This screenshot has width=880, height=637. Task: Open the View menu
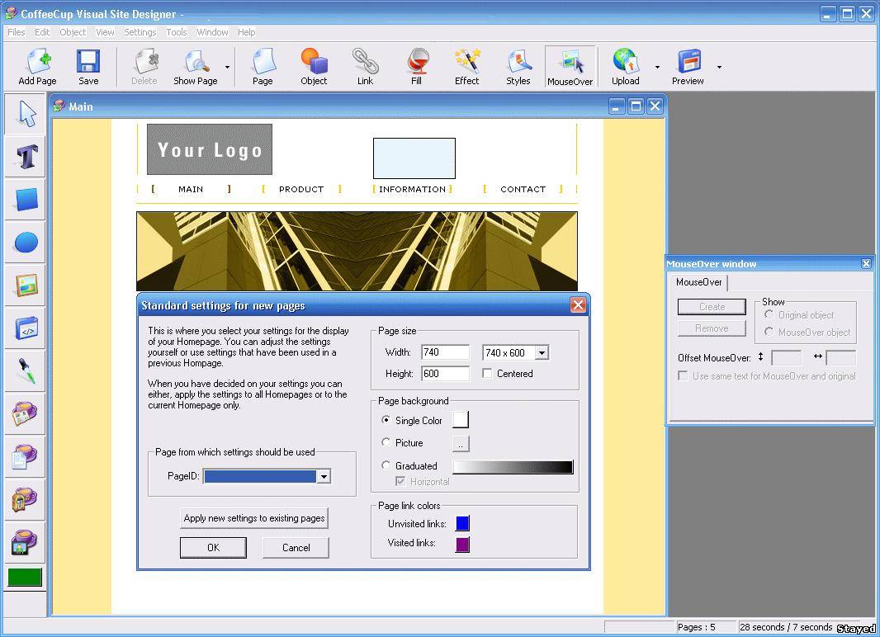point(105,32)
